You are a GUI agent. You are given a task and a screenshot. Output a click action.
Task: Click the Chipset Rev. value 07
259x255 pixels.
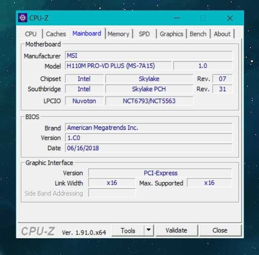click(222, 78)
